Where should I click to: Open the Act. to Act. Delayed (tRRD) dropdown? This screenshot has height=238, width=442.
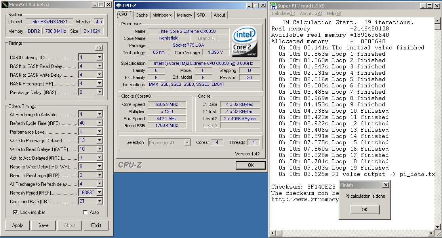(x=99, y=158)
